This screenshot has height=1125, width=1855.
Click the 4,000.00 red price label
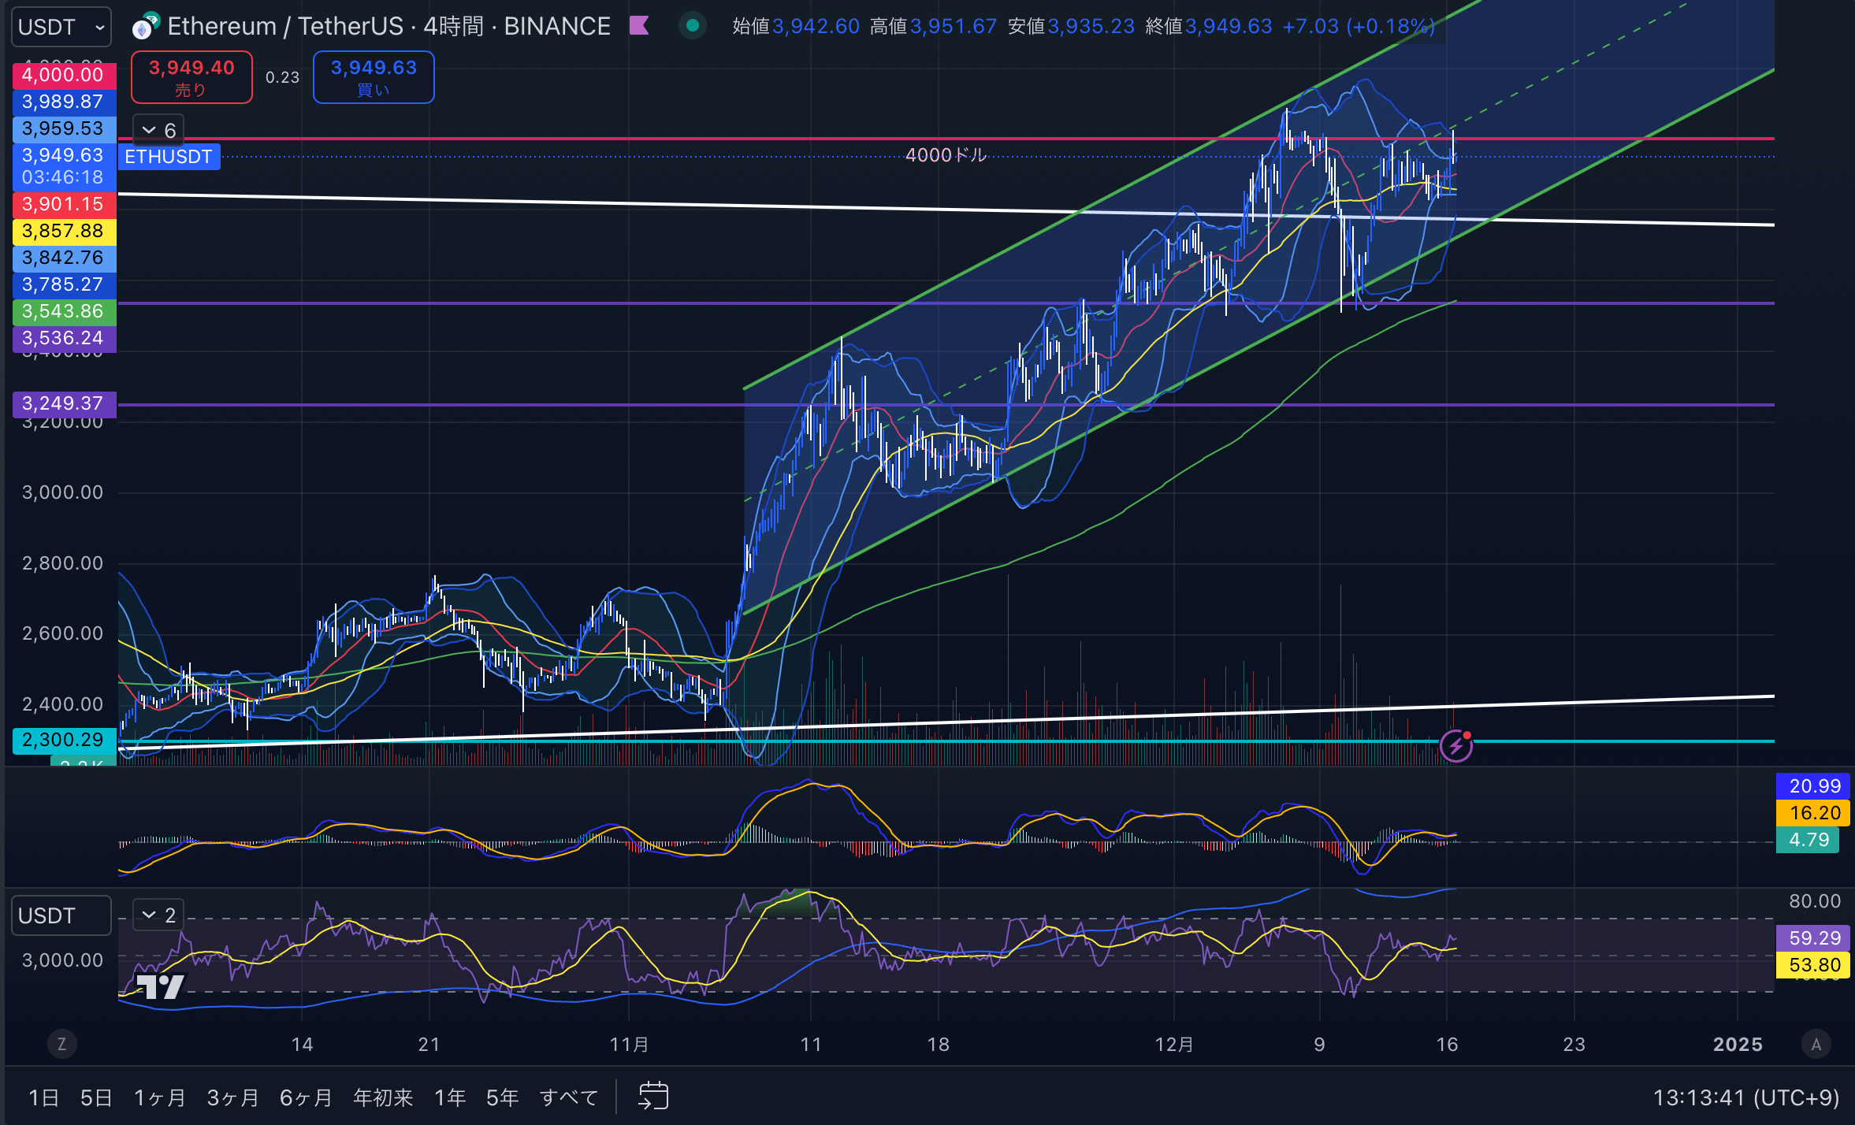coord(64,76)
